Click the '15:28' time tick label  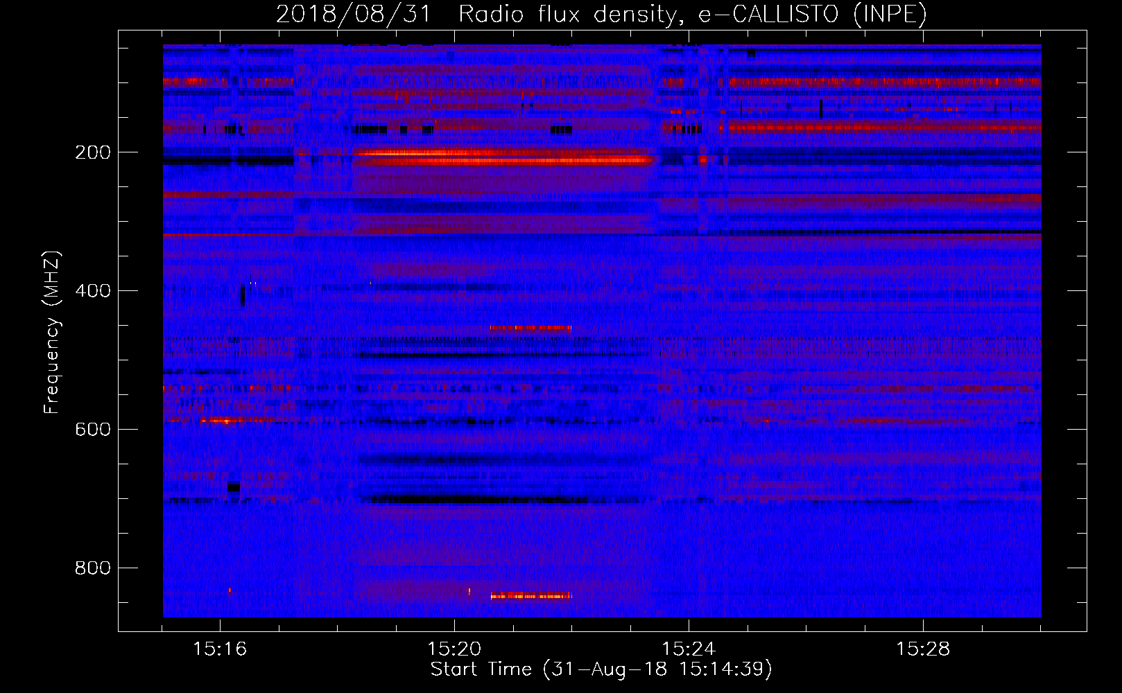(x=923, y=649)
